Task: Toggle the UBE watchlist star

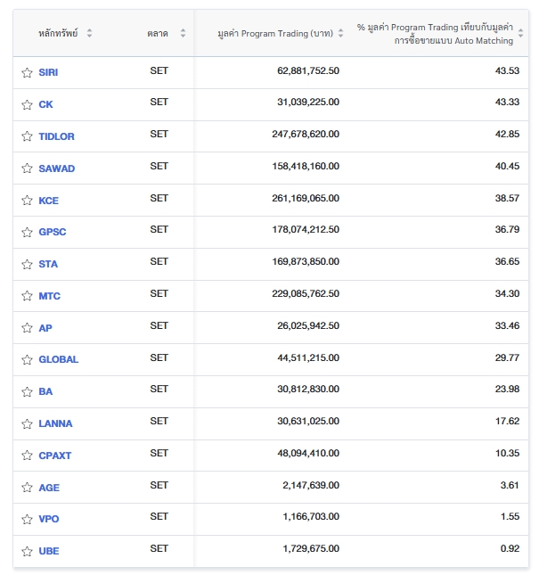Action: [27, 552]
